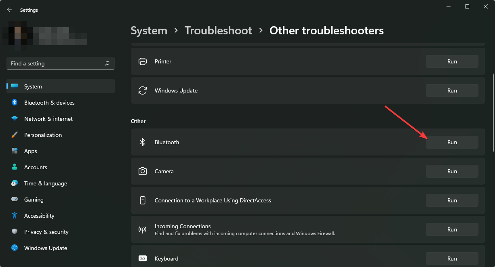Viewport: 495px width, 267px height.
Task: Select Apps in the sidebar
Action: (x=61, y=151)
